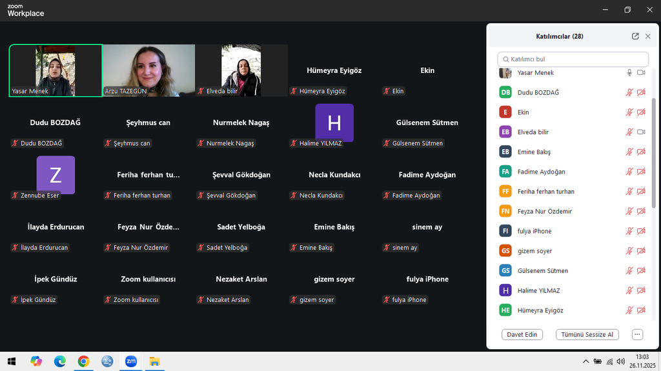Screen dimensions: 661x371
Task: Click Ekin's disabled camera icon
Action: (x=641, y=112)
